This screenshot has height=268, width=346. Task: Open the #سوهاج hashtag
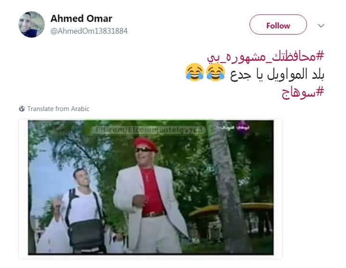(303, 93)
